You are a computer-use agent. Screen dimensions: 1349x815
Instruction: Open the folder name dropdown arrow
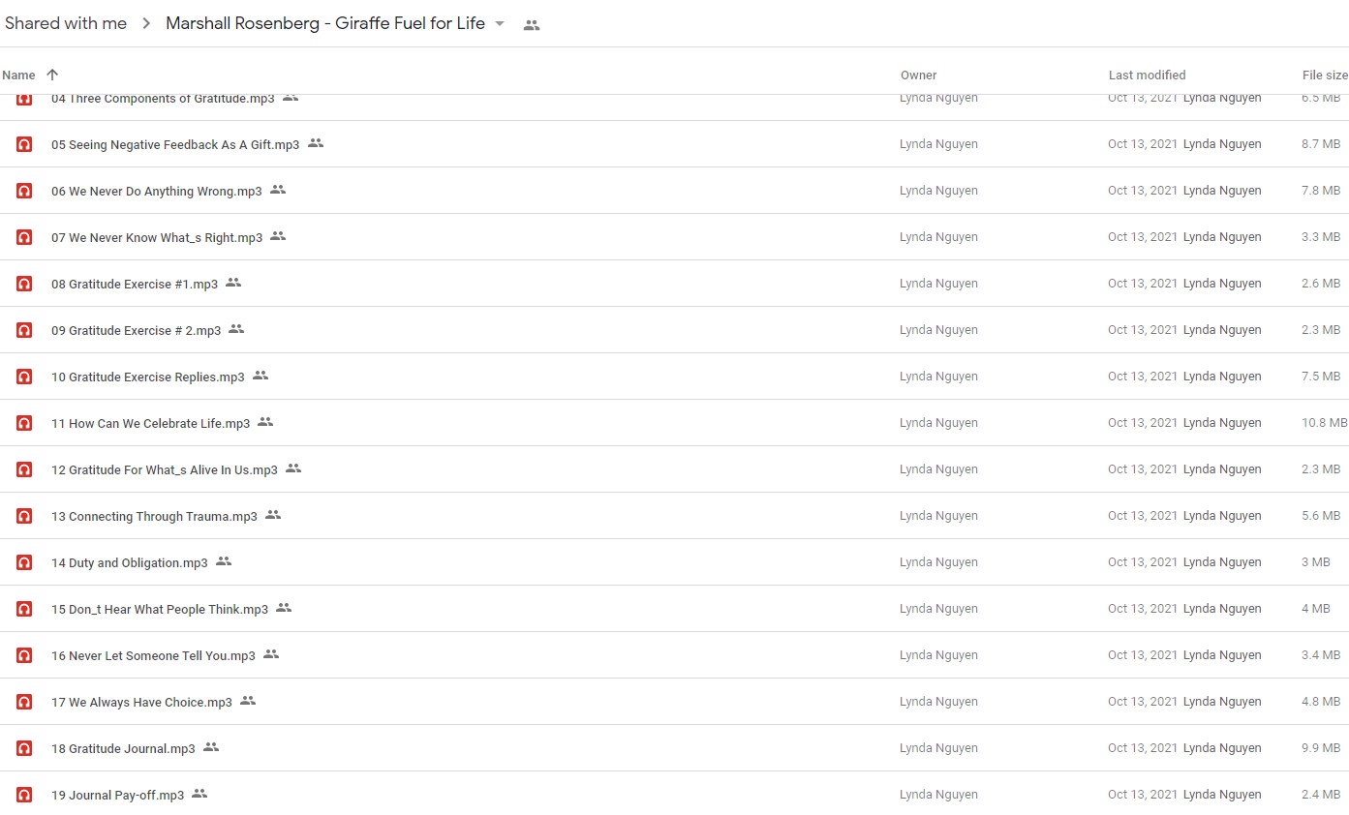500,24
